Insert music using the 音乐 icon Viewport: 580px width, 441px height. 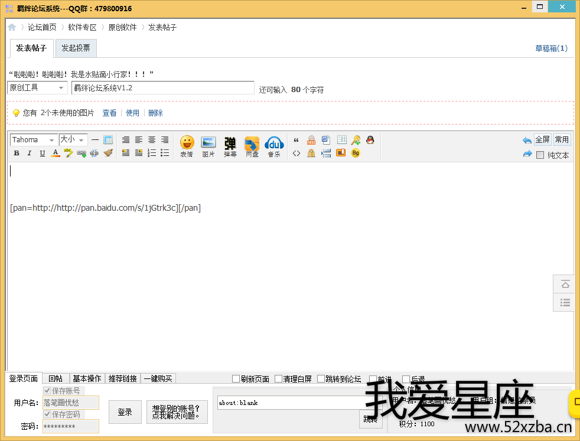(x=274, y=145)
